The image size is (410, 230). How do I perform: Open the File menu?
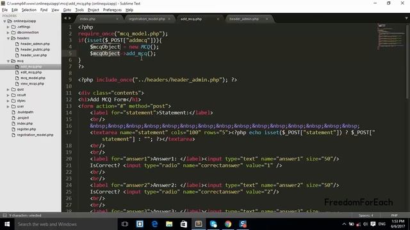tap(4, 10)
